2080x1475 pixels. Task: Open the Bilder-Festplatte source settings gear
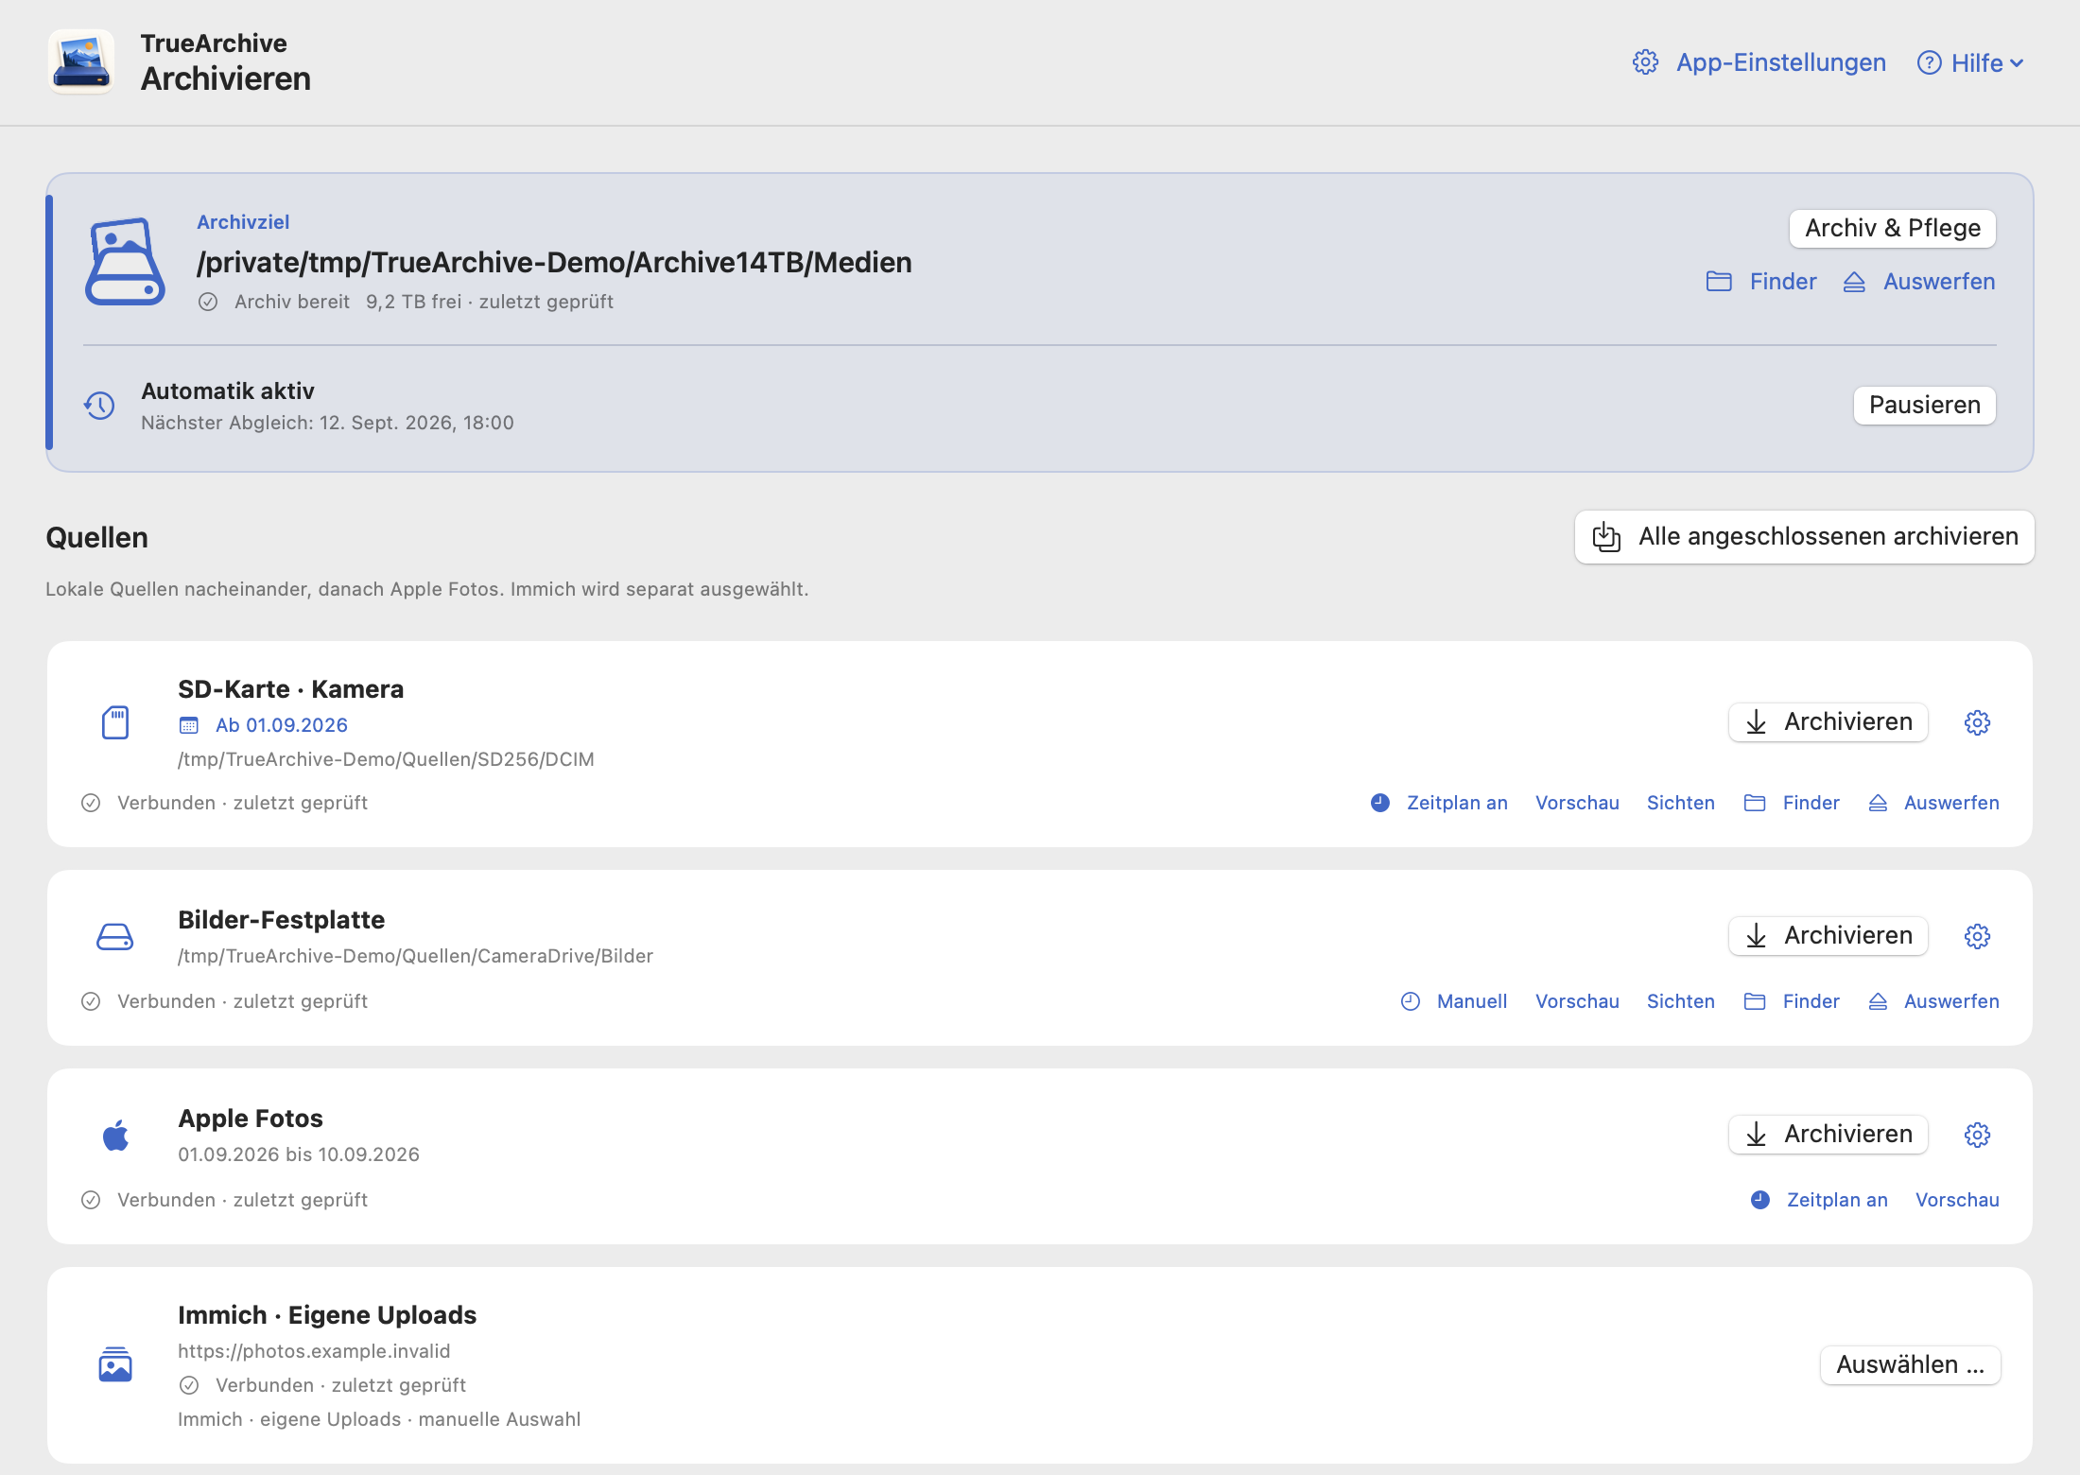point(1977,936)
